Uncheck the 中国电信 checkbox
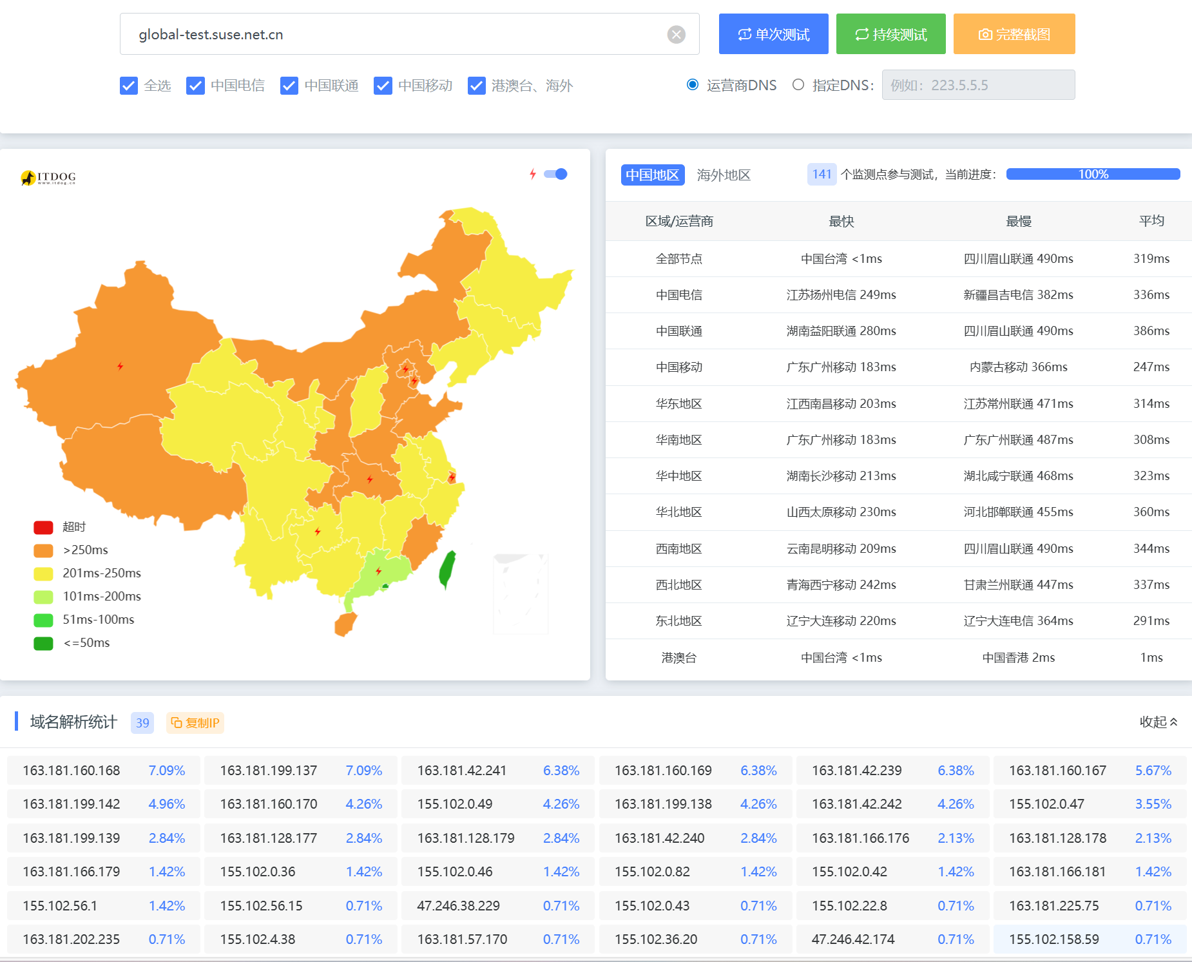 195,85
